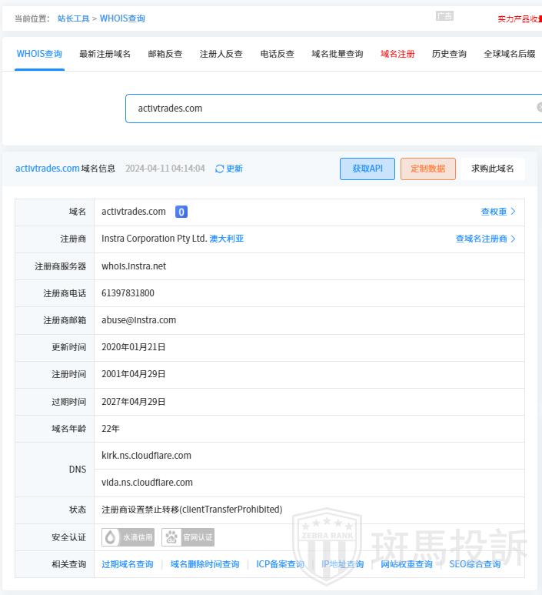542x595 pixels.
Task: Click the 水滴信用 security badge
Action: tap(128, 537)
